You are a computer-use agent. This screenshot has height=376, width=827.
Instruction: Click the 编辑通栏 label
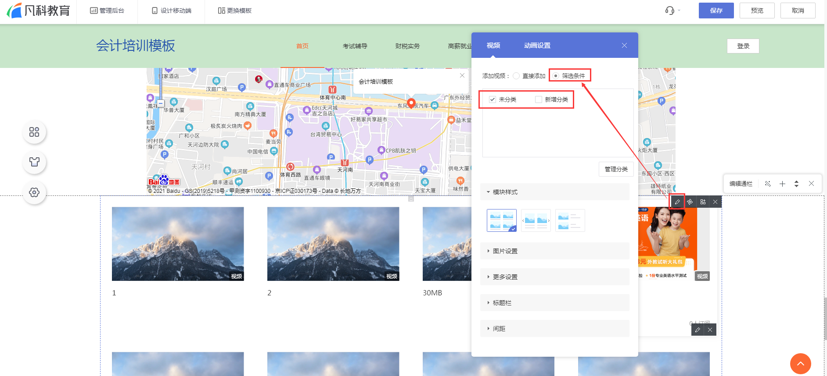(741, 184)
